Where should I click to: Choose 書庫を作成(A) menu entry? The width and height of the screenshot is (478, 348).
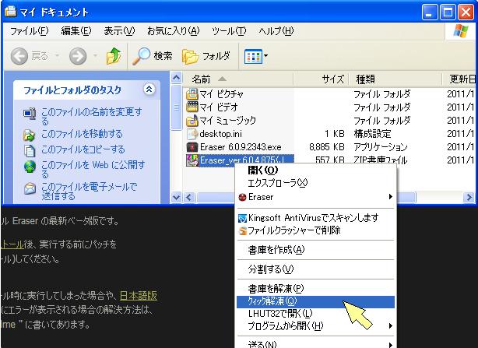(x=316, y=250)
